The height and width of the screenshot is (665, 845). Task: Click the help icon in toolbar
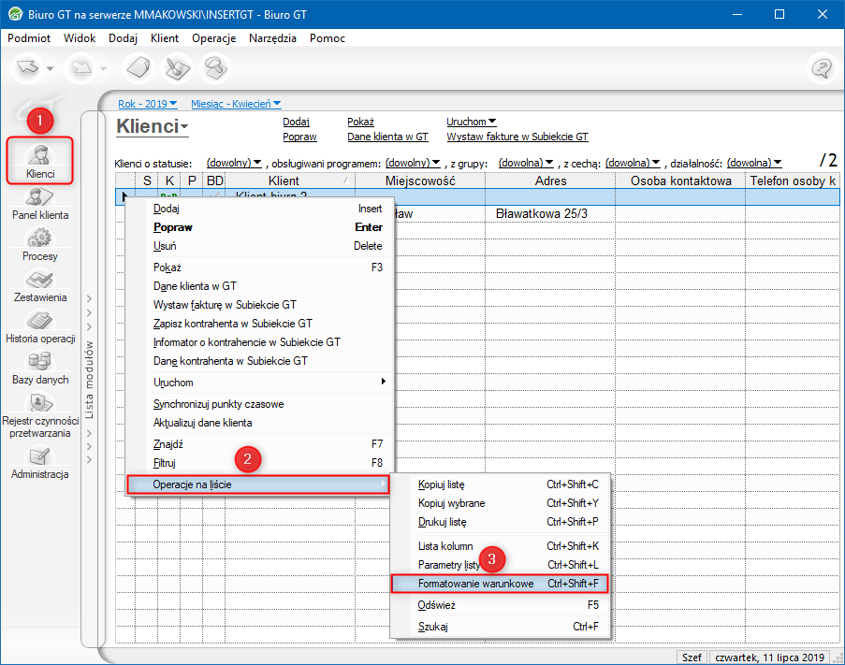click(822, 68)
